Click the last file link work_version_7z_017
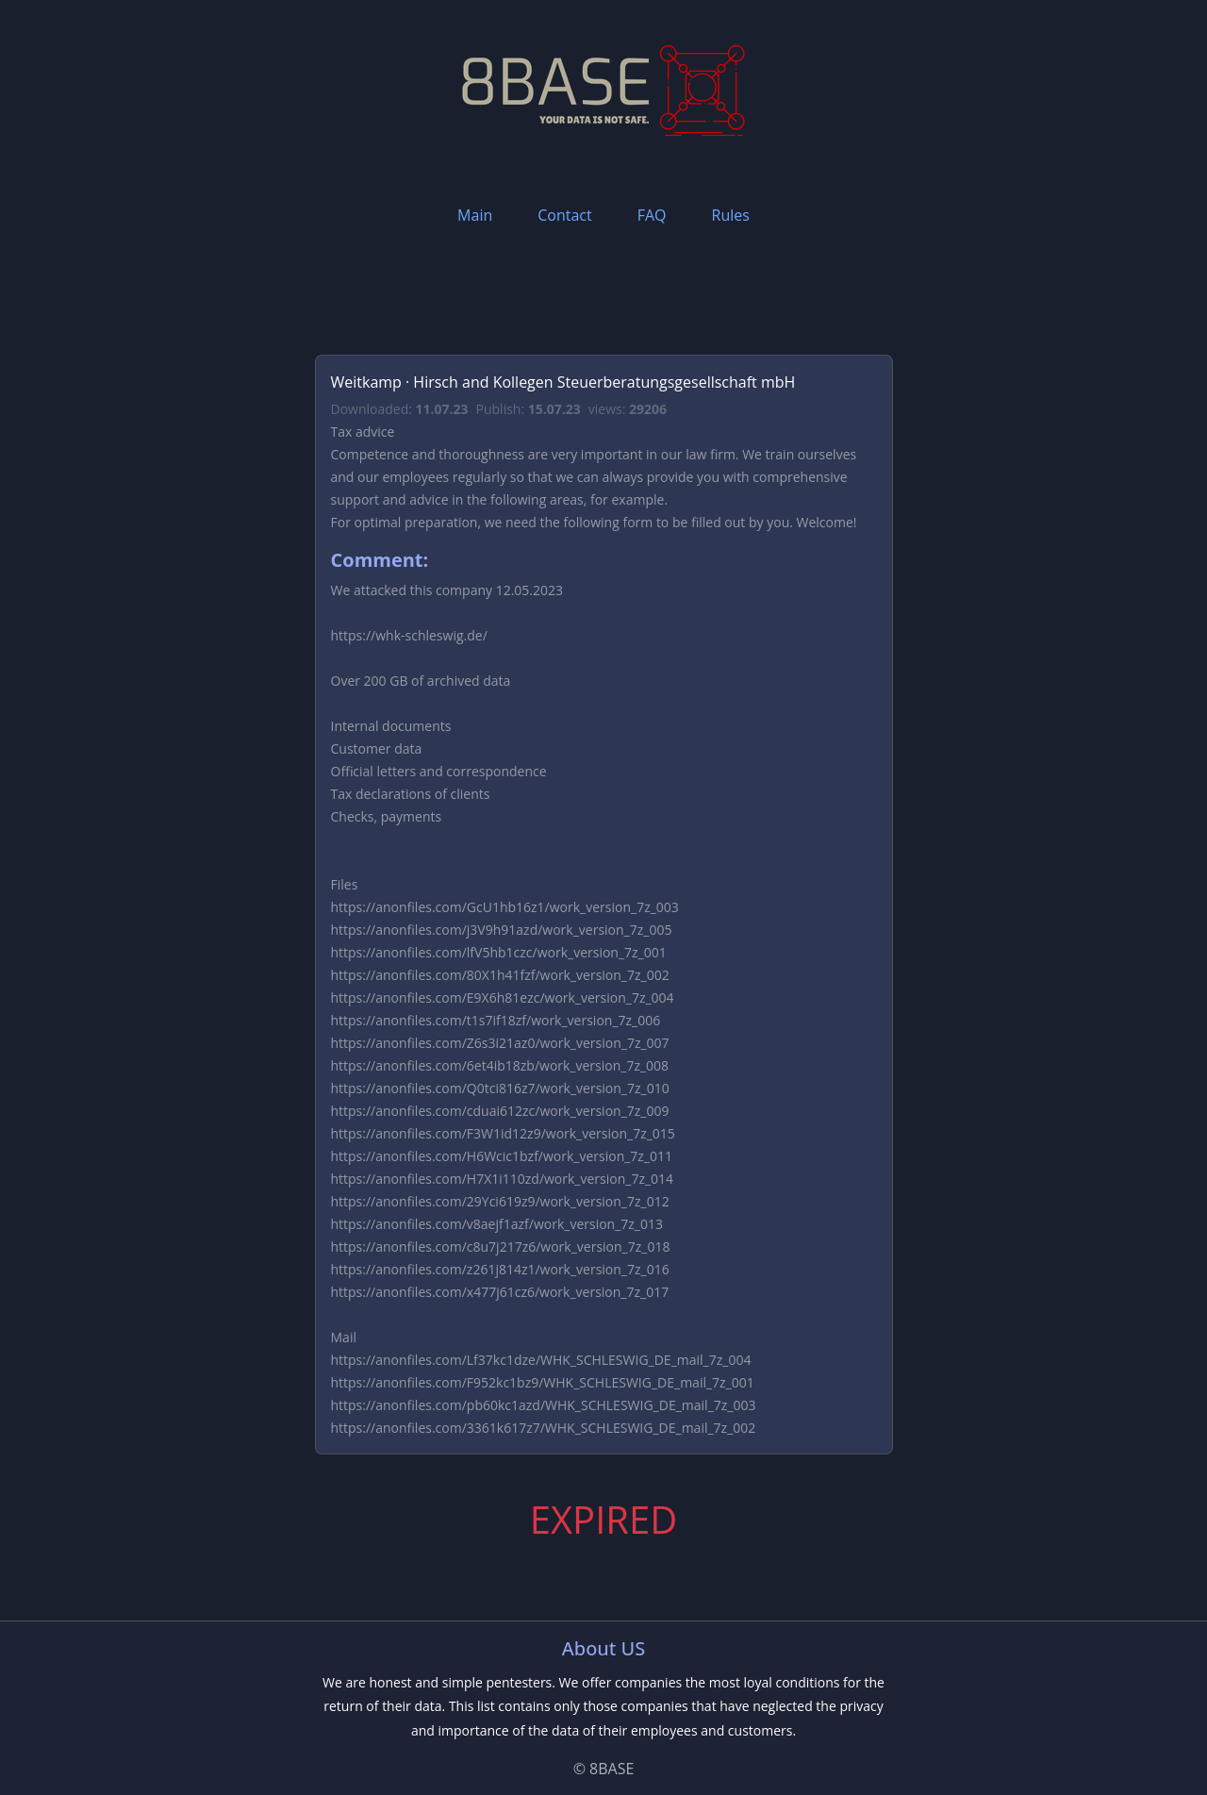1207x1795 pixels. (499, 1292)
